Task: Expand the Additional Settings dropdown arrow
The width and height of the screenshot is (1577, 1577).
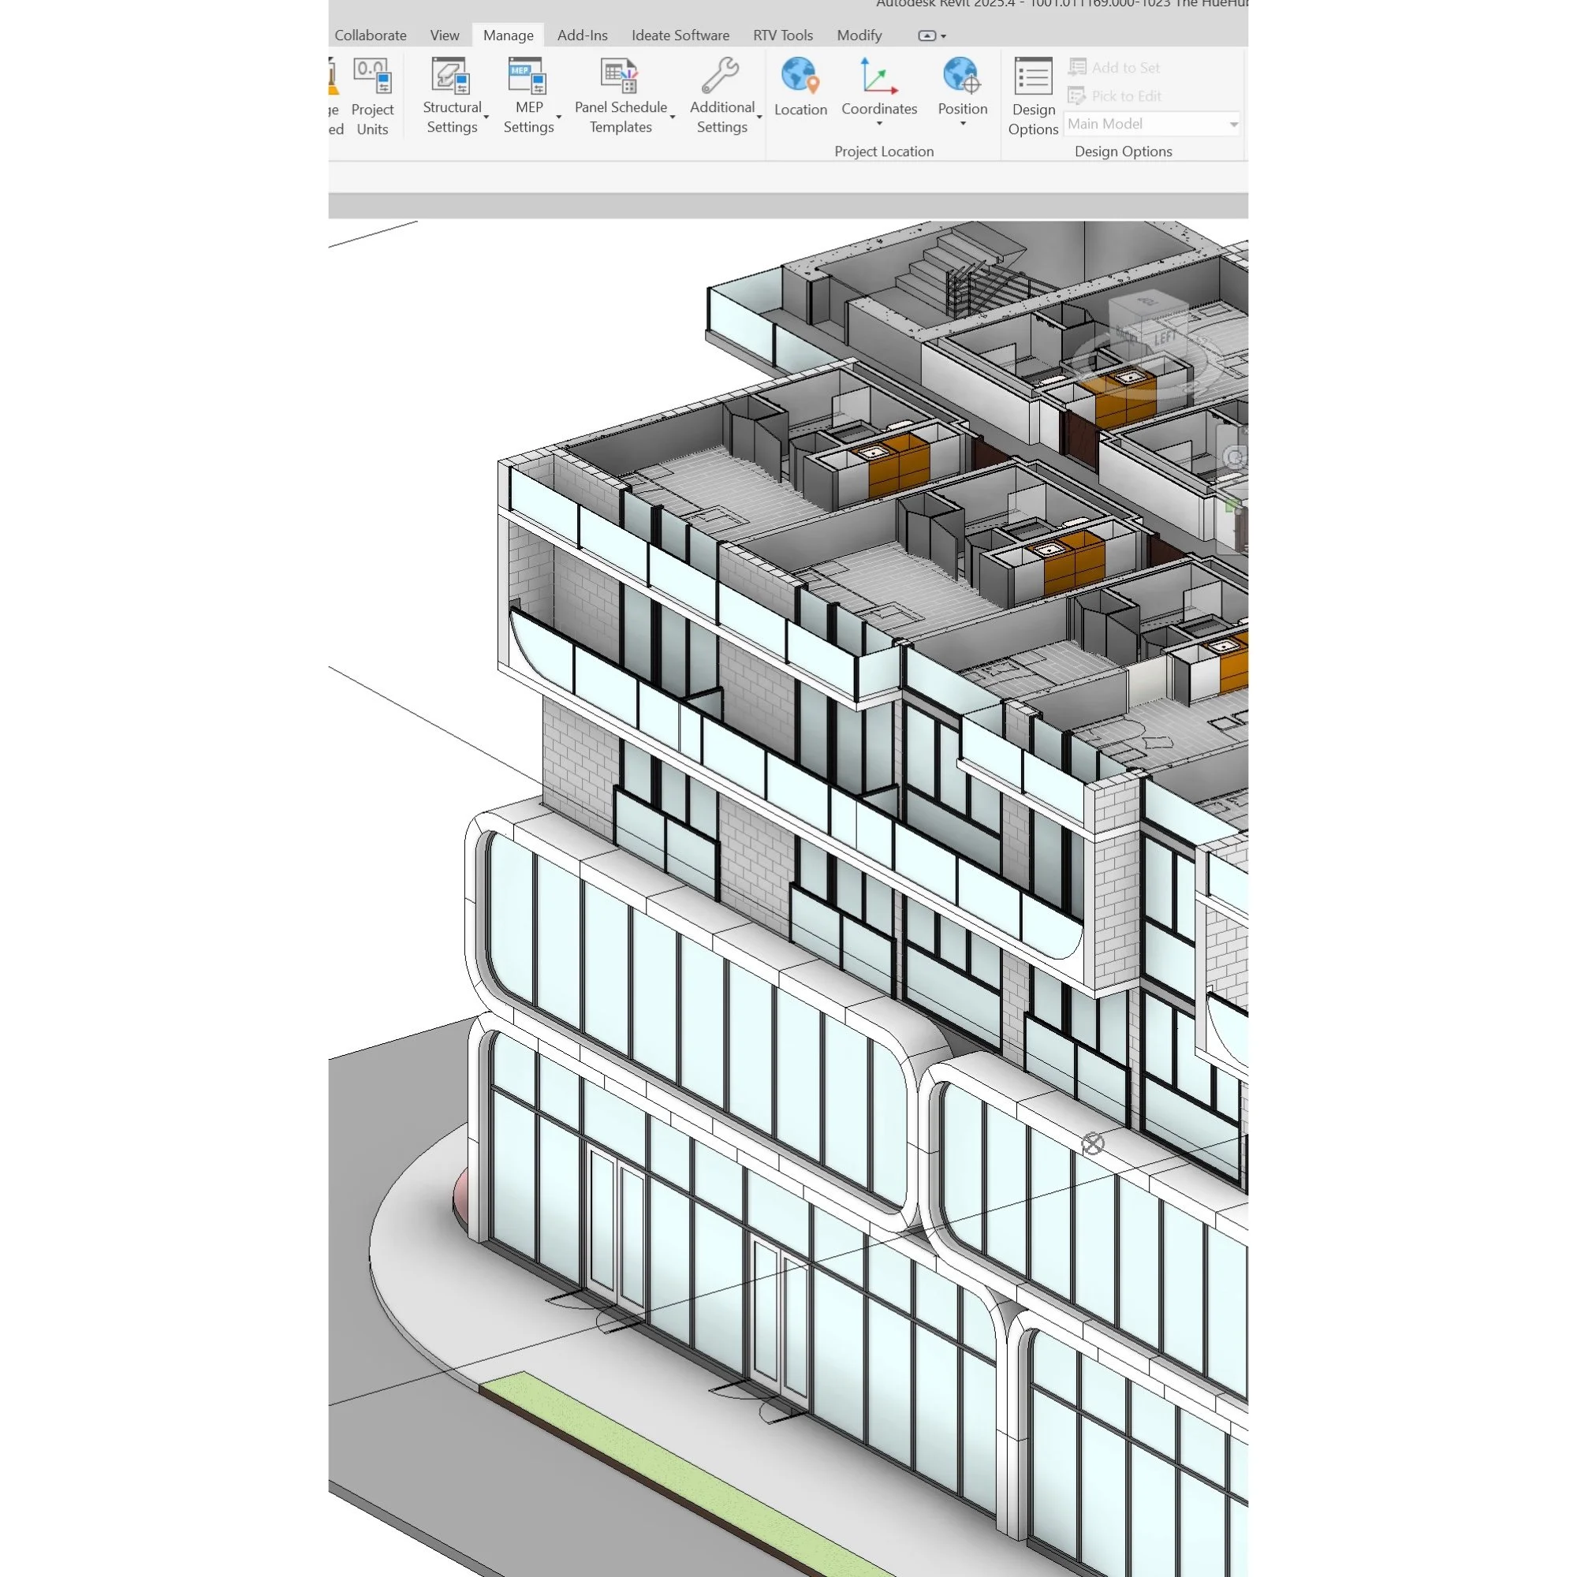Action: (x=759, y=117)
